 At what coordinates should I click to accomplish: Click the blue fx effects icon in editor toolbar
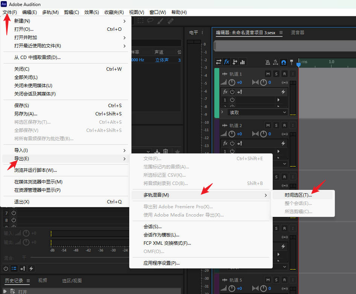226,62
